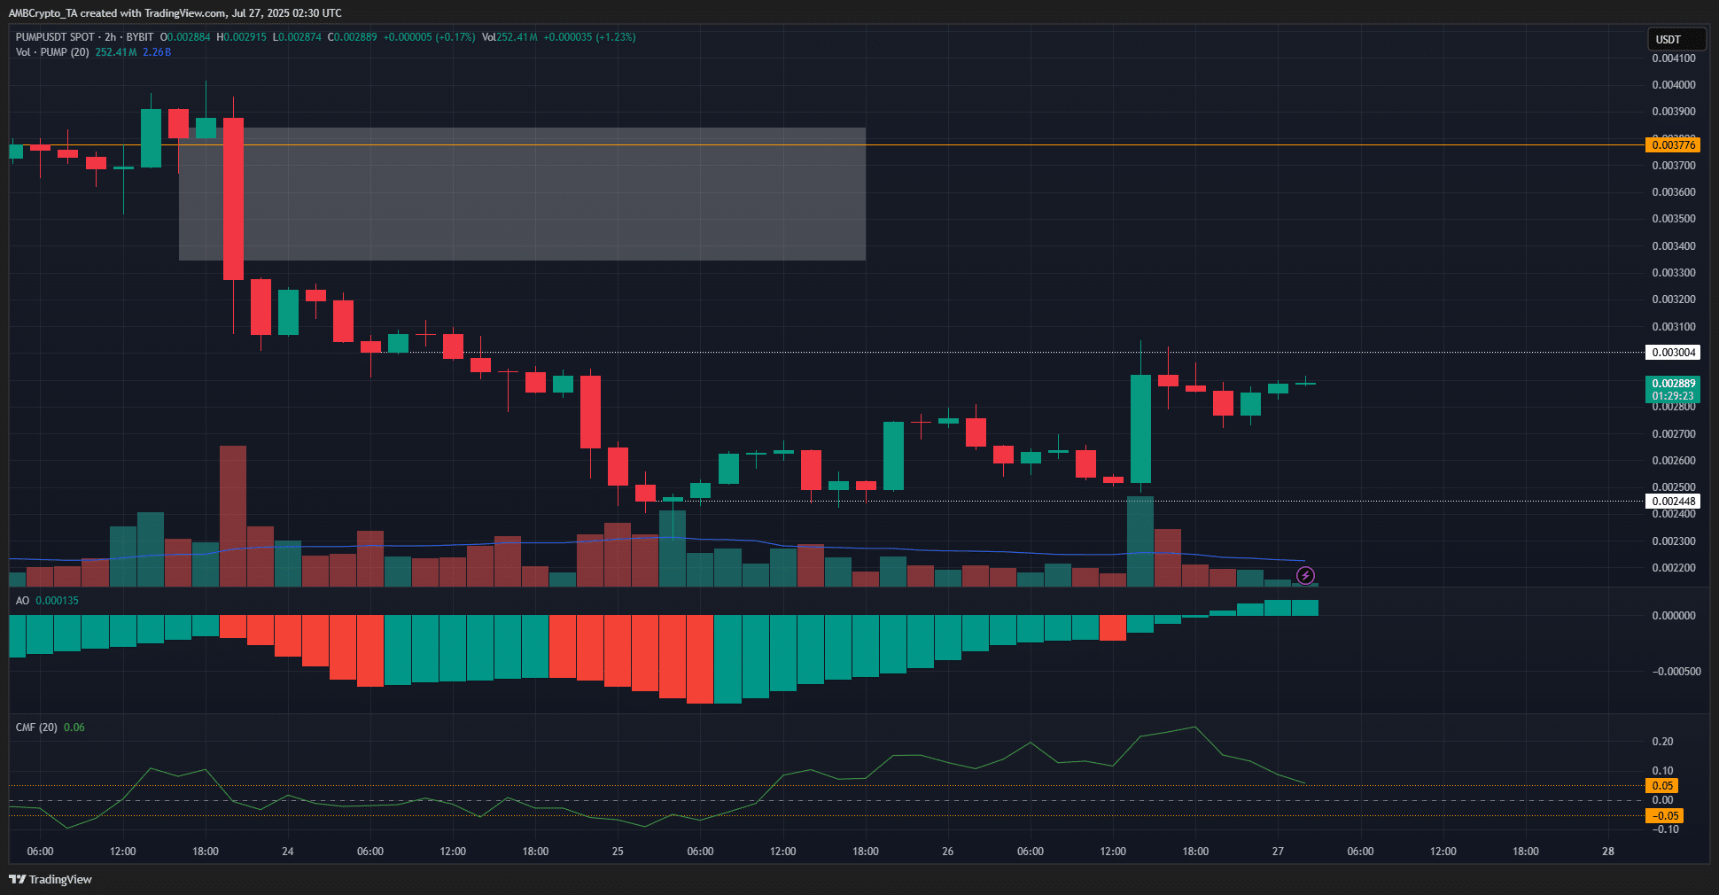Click the 0.002448 price level label
The image size is (1719, 895).
pyautogui.click(x=1673, y=502)
